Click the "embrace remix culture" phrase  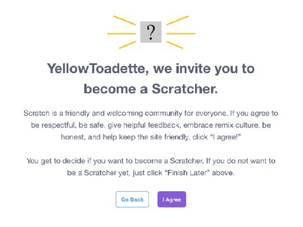click(221, 125)
